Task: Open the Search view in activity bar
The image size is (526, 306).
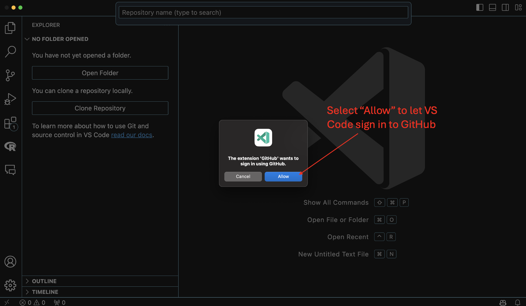Action: pos(10,52)
